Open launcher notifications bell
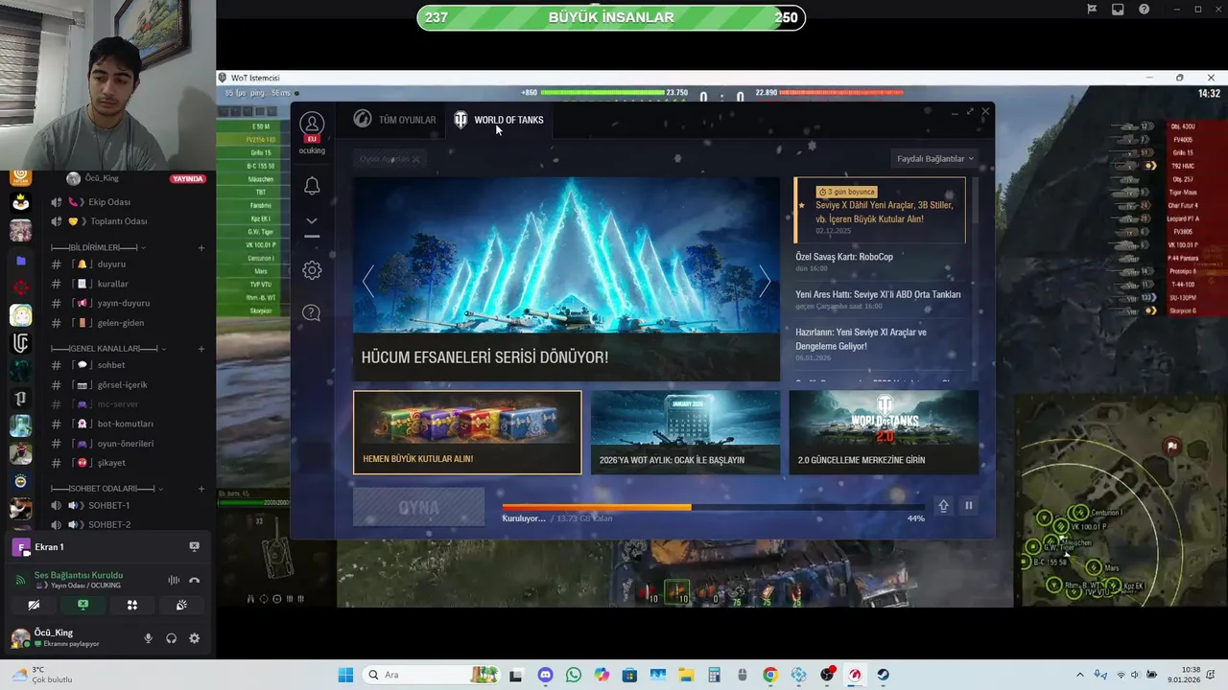This screenshot has width=1228, height=690. pyautogui.click(x=312, y=186)
